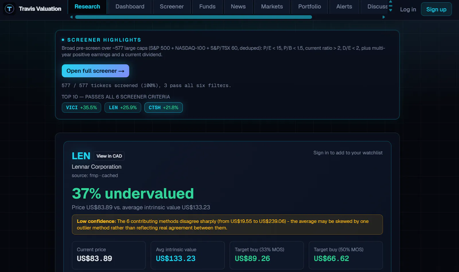Click the '577 / 577 tickers screened' status line
The width and height of the screenshot is (459, 272).
(146, 85)
